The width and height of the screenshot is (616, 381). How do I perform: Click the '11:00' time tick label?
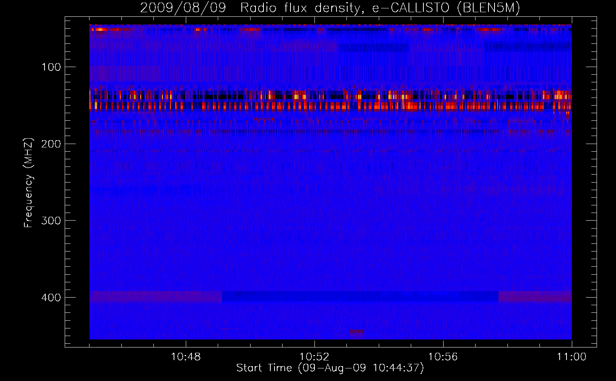(571, 357)
